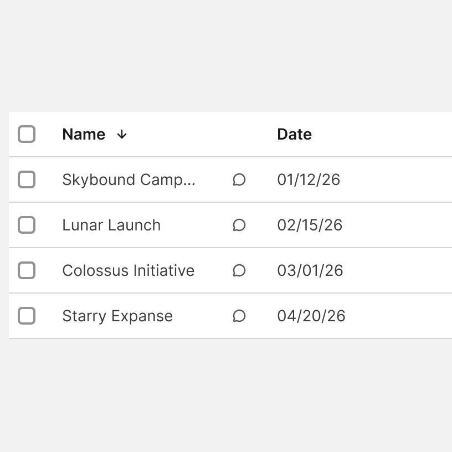Viewport: 452px width, 452px height.
Task: Sort by the Date column header
Action: (x=294, y=135)
